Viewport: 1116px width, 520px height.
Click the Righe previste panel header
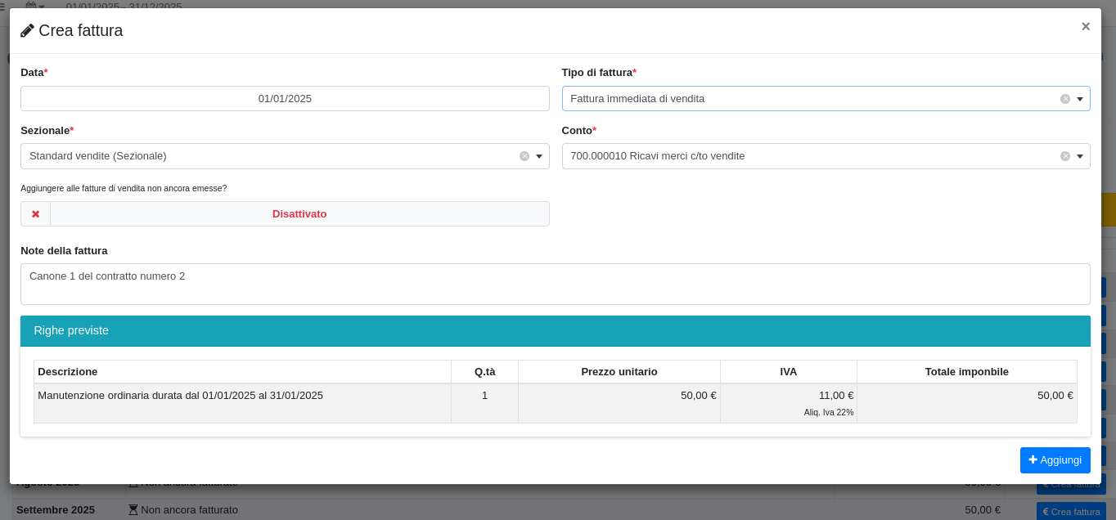point(555,331)
